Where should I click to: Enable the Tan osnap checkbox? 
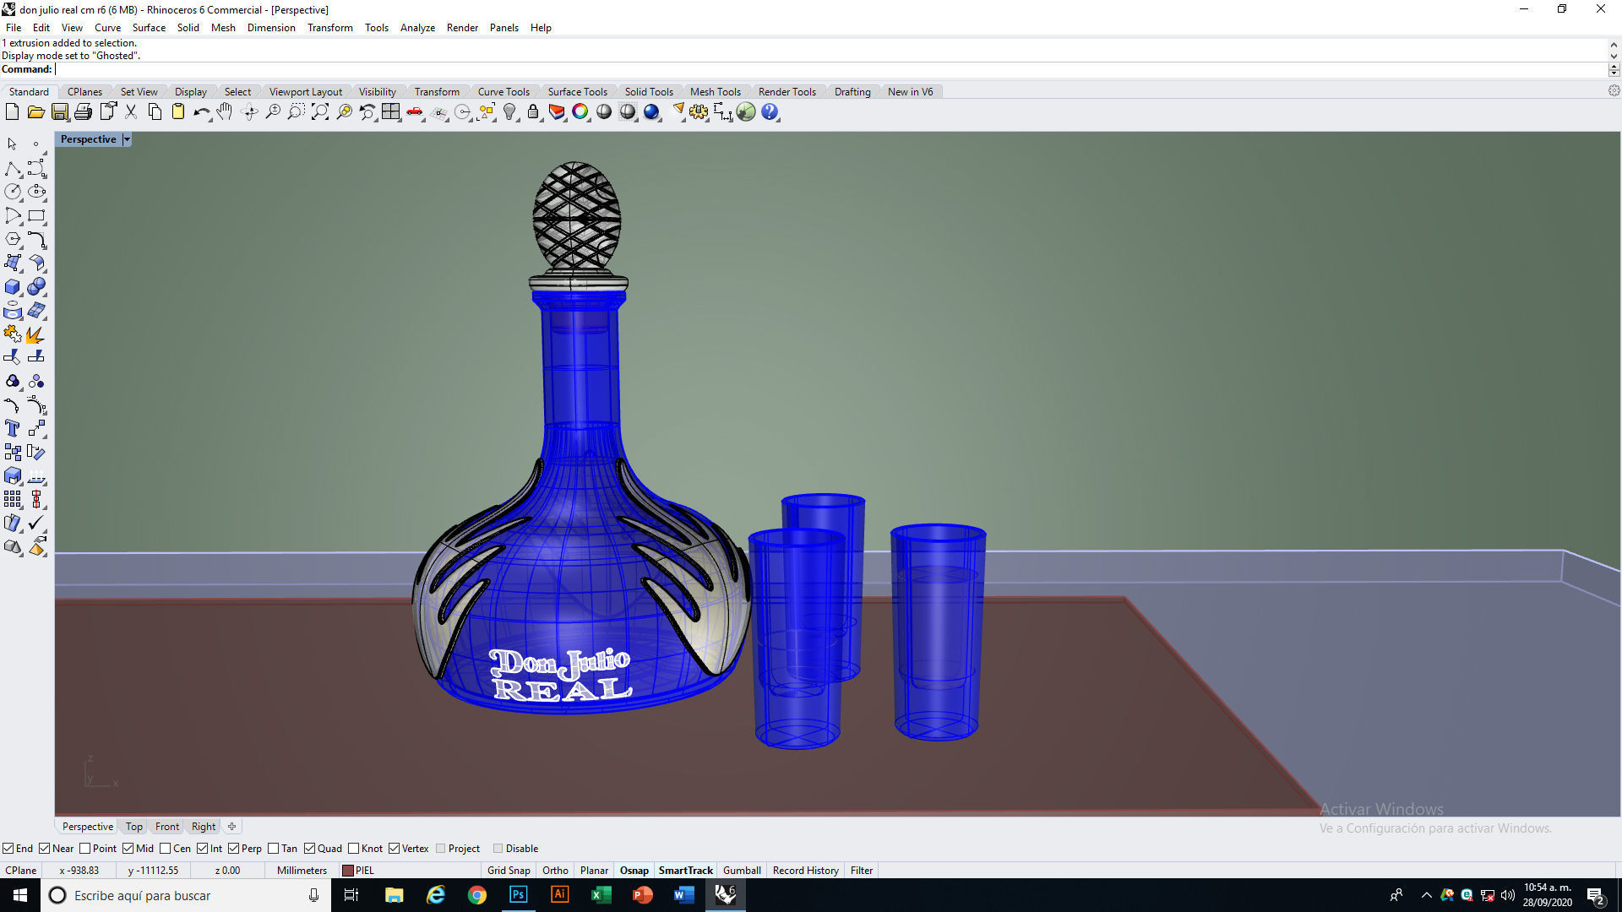pos(274,849)
